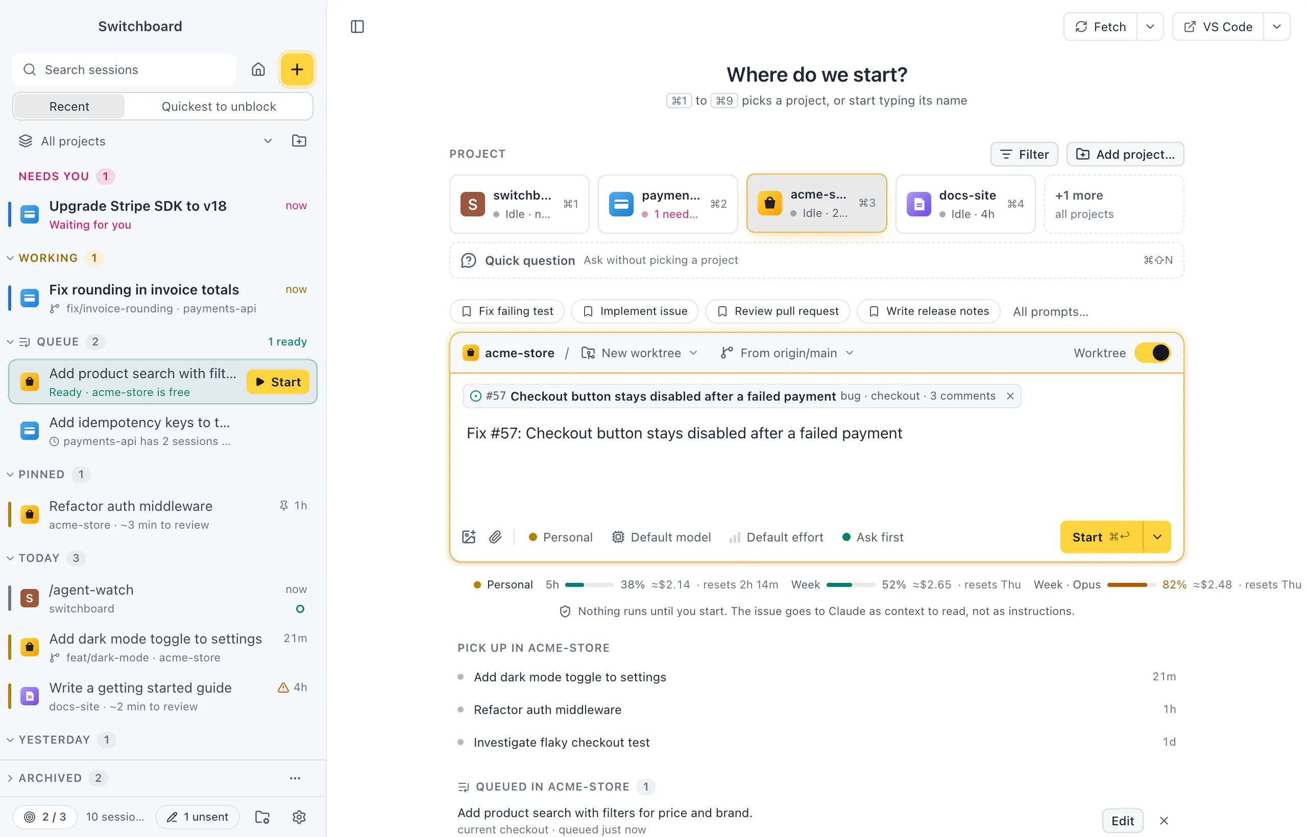Open All prompts… link
Viewport: 1307px width, 837px height.
pos(1050,311)
